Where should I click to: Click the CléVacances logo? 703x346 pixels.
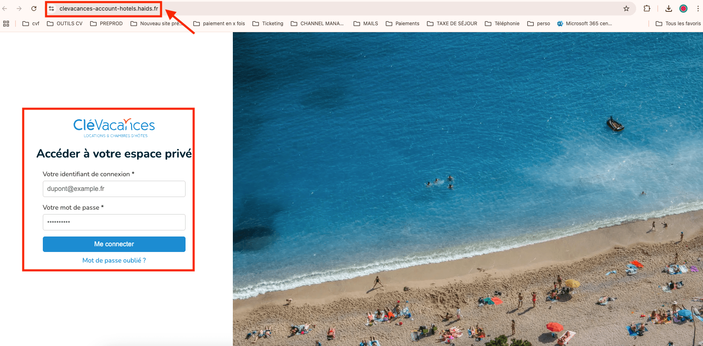[114, 128]
